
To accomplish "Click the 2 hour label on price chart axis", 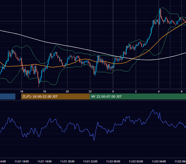I will [x=136, y=92].
